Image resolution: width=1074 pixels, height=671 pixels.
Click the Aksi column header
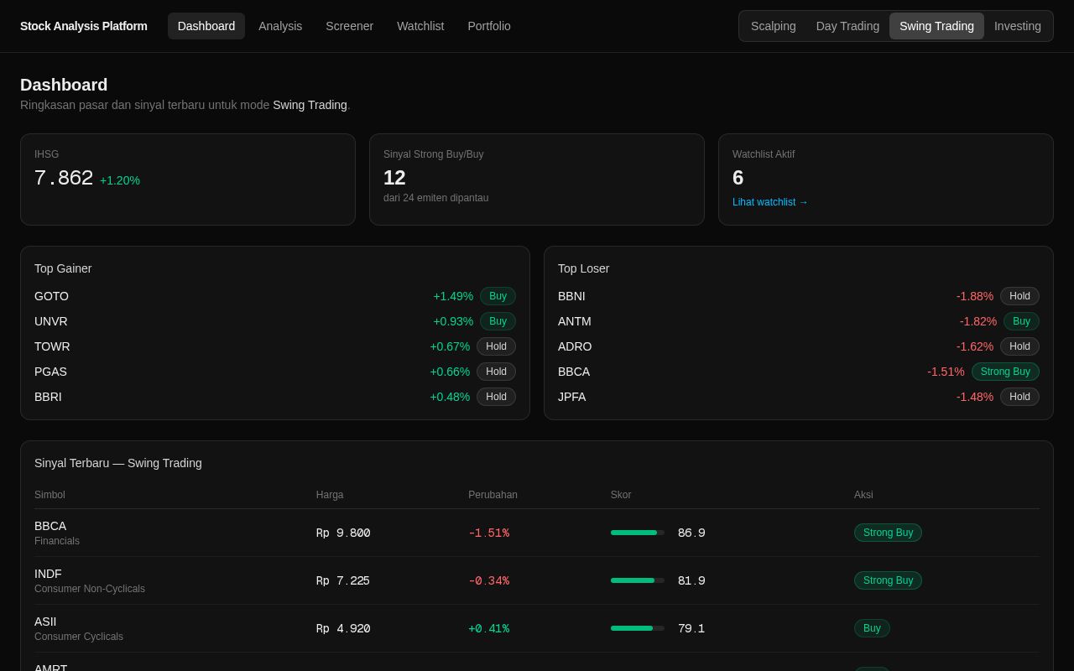[x=863, y=495]
